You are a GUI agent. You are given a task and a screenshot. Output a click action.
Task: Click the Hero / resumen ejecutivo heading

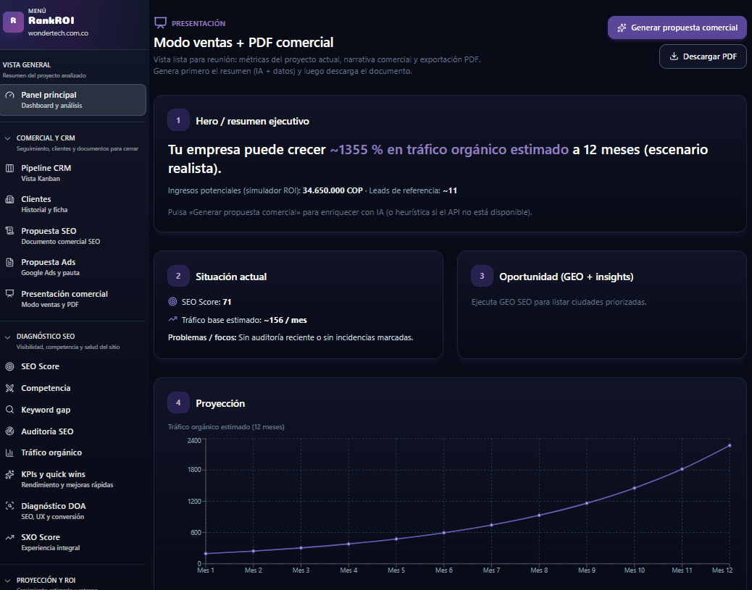pyautogui.click(x=252, y=122)
